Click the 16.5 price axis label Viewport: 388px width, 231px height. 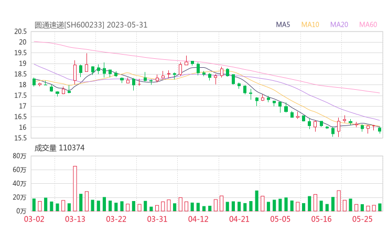tap(20, 117)
